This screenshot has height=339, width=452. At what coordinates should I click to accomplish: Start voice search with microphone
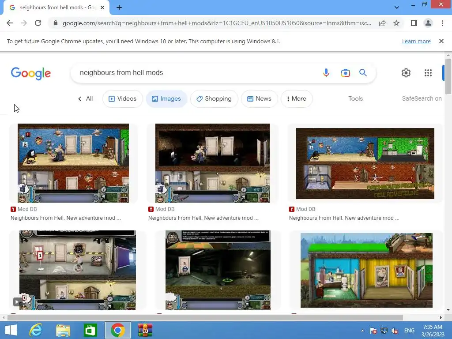coord(326,73)
